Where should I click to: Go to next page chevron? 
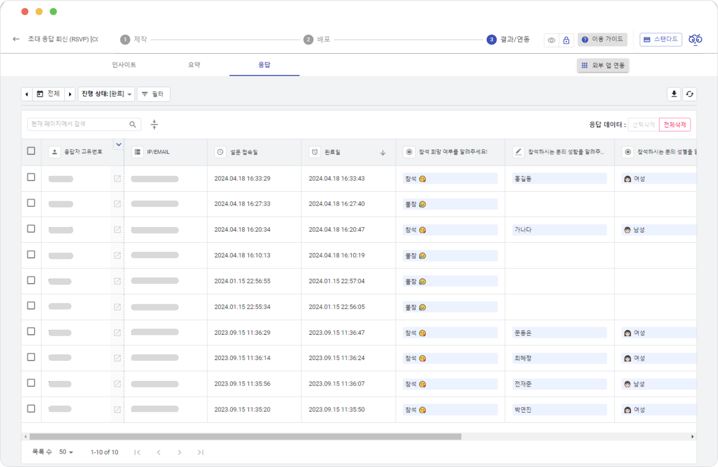[179, 452]
